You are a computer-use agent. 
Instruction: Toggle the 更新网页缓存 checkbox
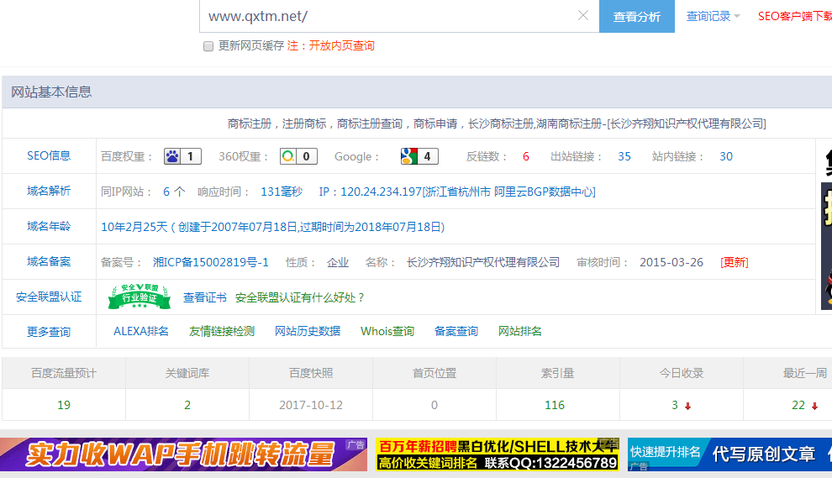point(208,46)
